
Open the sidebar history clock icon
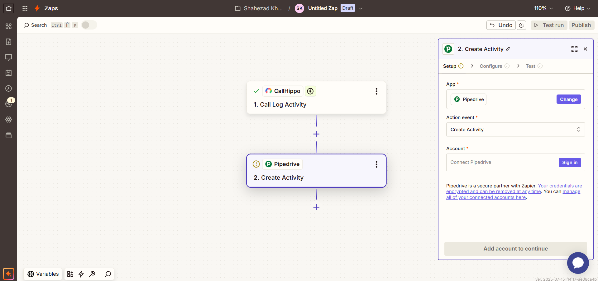(9, 88)
